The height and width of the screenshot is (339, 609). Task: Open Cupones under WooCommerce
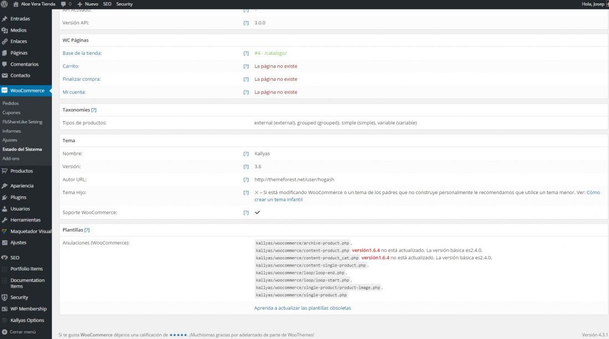click(11, 112)
